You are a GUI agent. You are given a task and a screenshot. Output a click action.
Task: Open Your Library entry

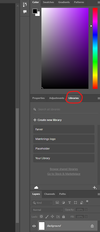pyautogui.click(x=64, y=158)
